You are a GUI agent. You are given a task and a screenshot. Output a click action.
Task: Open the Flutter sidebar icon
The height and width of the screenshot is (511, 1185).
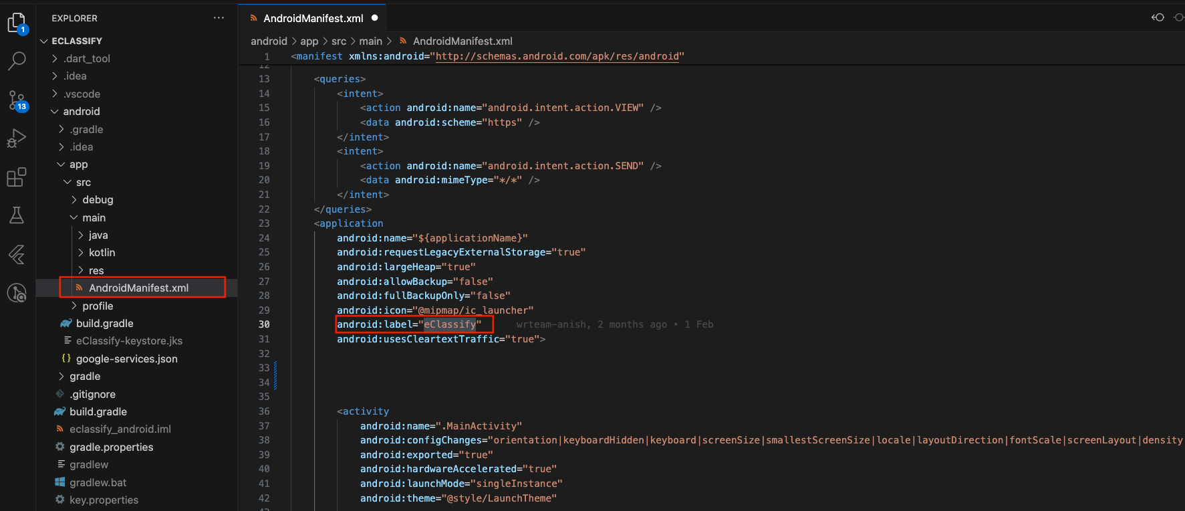click(17, 254)
